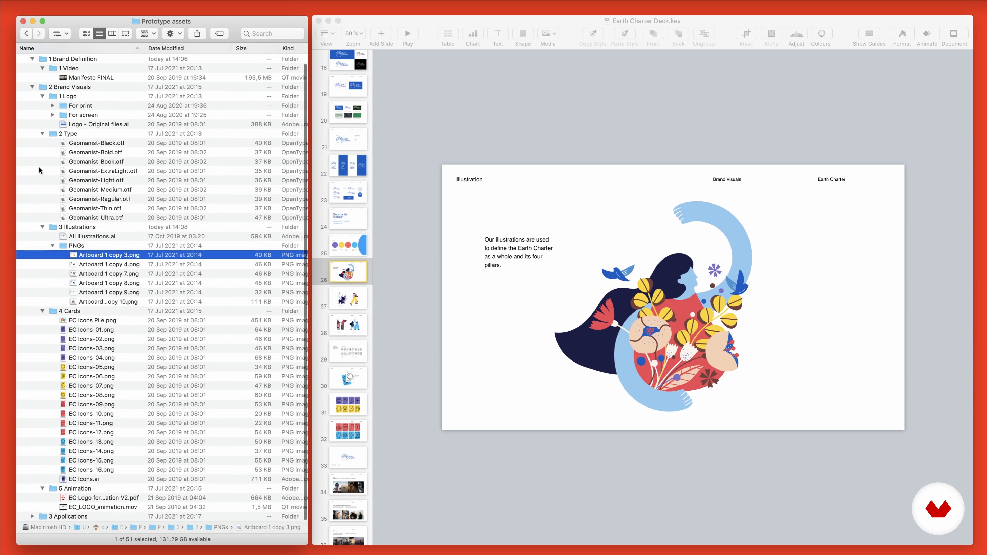Screen dimensions: 987x555
Task: Collapse the 2 Brand Visuals folder
Action: coord(32,87)
